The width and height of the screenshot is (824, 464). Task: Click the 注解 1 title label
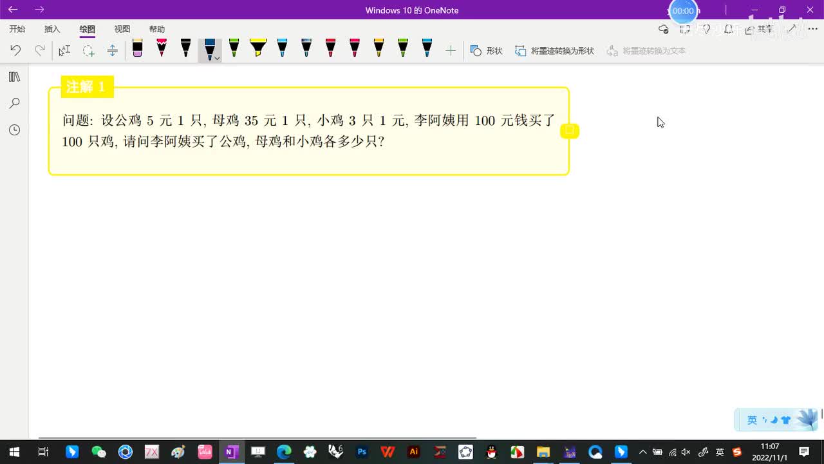[87, 87]
